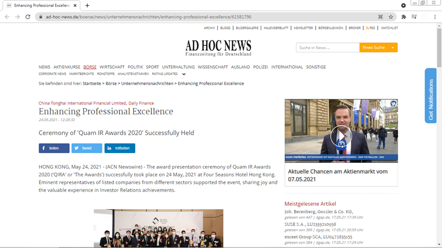Screen dimensions: 442x248
Task: Click the browser address bar URL
Action: point(148,17)
